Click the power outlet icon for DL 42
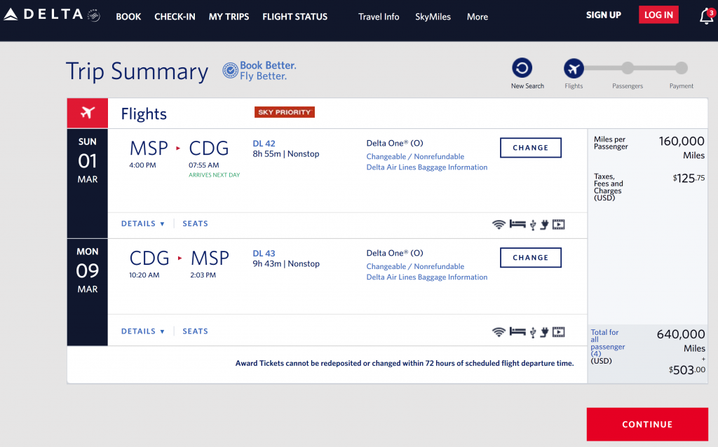718x447 pixels. point(544,225)
